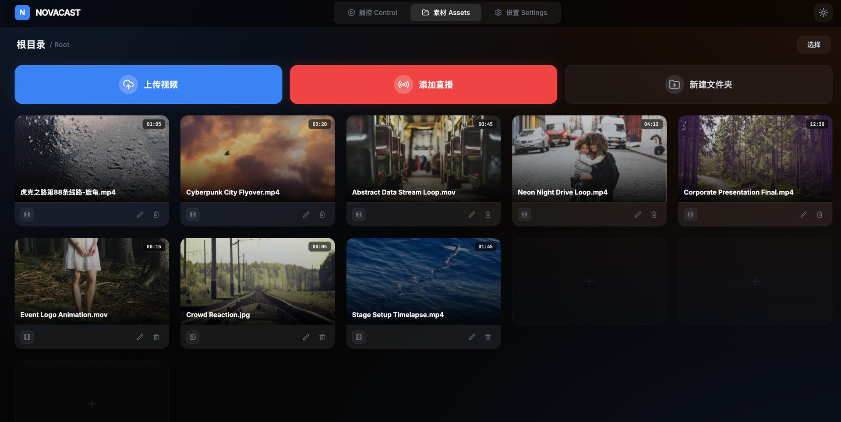Click film type icon under Stage Setup Timelapse.mp4
Viewport: 841px width, 422px height.
[x=359, y=337]
